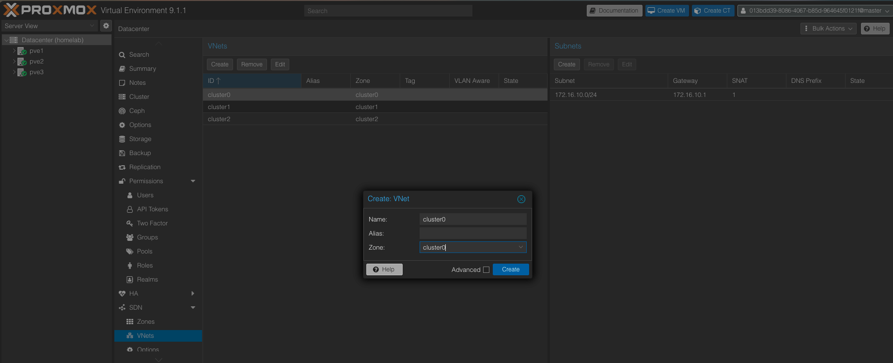Click the Datacenter server icon in tree
893x363 pixels.
point(14,40)
